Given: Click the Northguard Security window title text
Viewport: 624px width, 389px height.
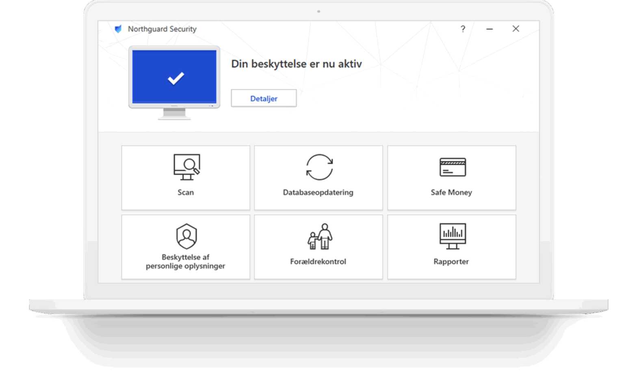Looking at the screenshot, I should (x=162, y=29).
